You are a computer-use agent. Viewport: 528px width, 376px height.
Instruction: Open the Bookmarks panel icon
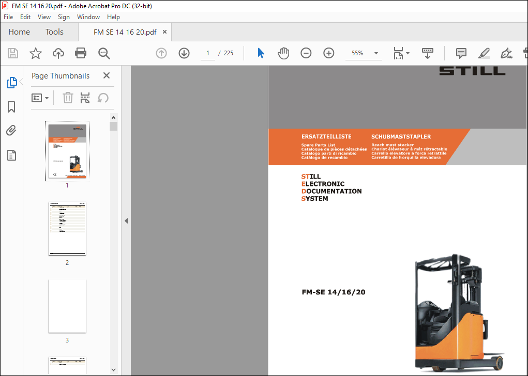11,107
